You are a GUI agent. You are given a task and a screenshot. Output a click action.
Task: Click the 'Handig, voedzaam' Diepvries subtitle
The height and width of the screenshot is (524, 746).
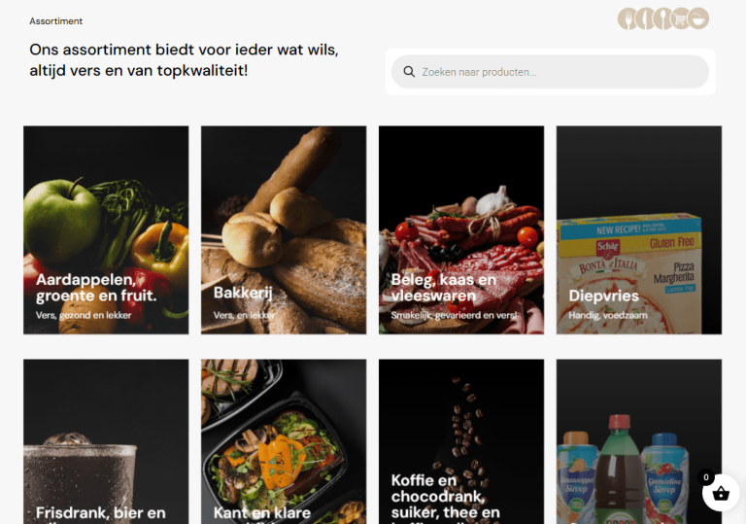point(607,315)
